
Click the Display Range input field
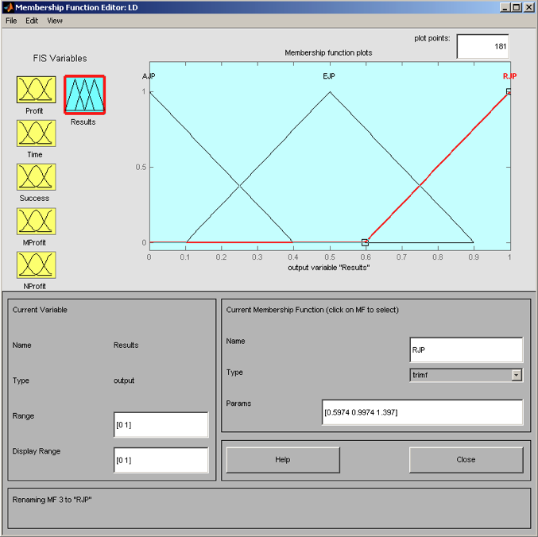point(161,460)
